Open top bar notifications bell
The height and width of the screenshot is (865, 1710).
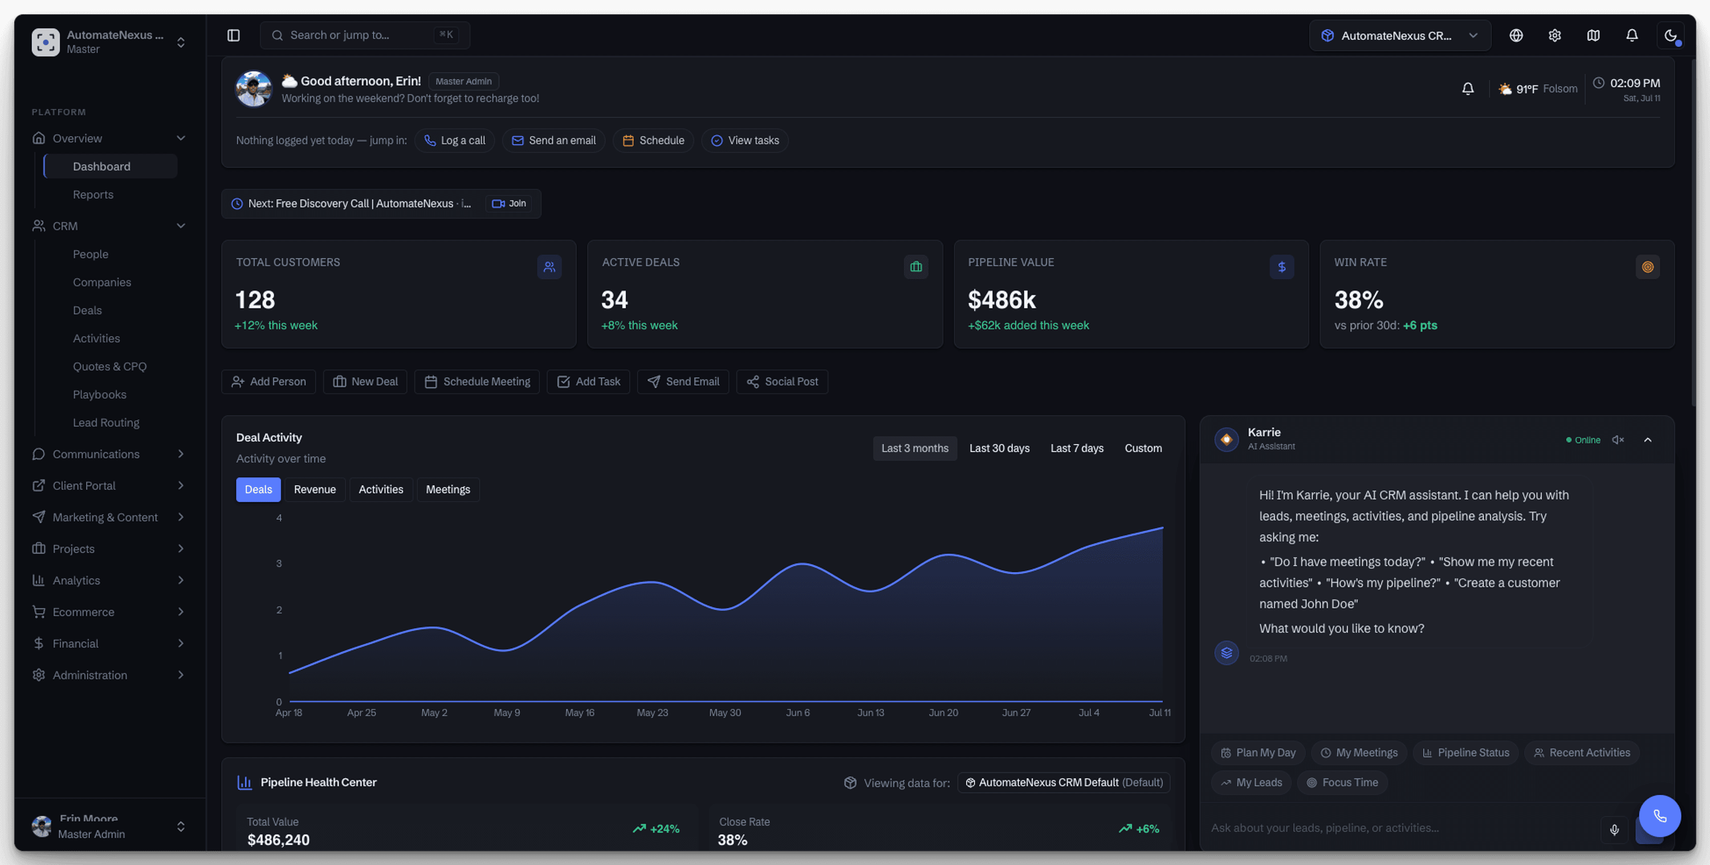[1631, 35]
